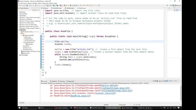Switch to the UserInput.java editor tab
The width and height of the screenshot is (196, 110).
pos(70,8)
